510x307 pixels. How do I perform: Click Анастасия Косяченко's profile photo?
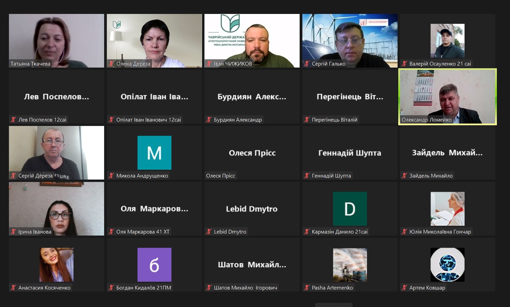(57, 265)
